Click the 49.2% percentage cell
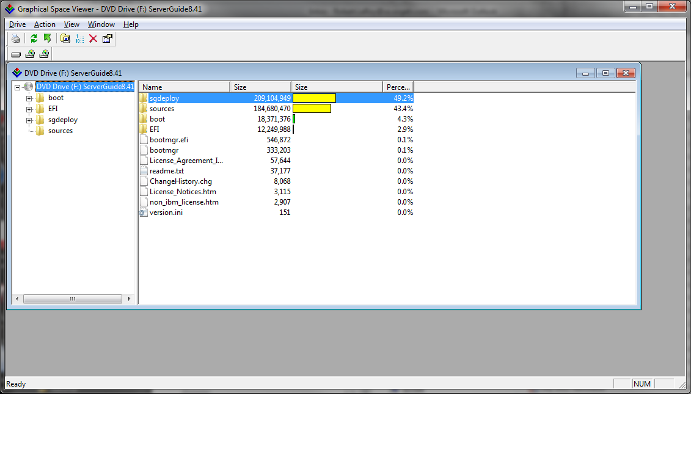Viewport: 691px width, 469px height. (x=403, y=98)
